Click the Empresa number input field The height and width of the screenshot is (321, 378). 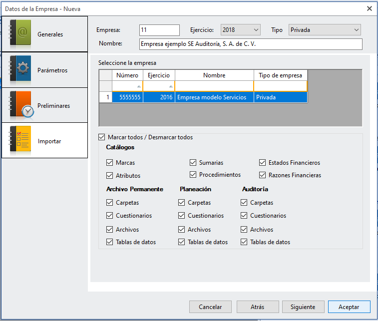159,30
